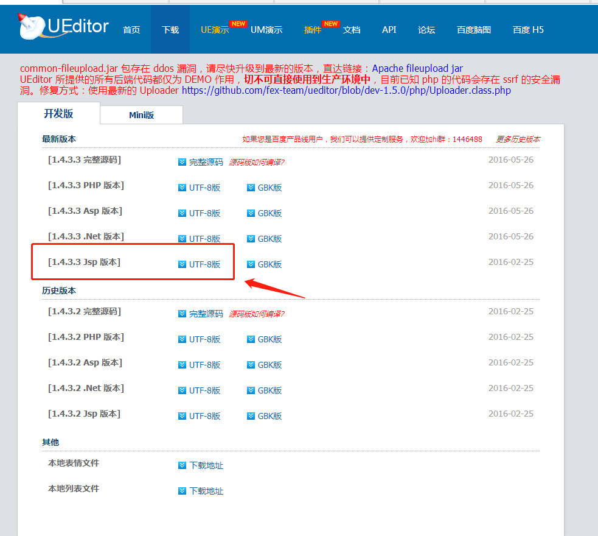The image size is (598, 536).
Task: Click download icon beside 1.4.3.2 Asp GBK版
Action: point(251,365)
